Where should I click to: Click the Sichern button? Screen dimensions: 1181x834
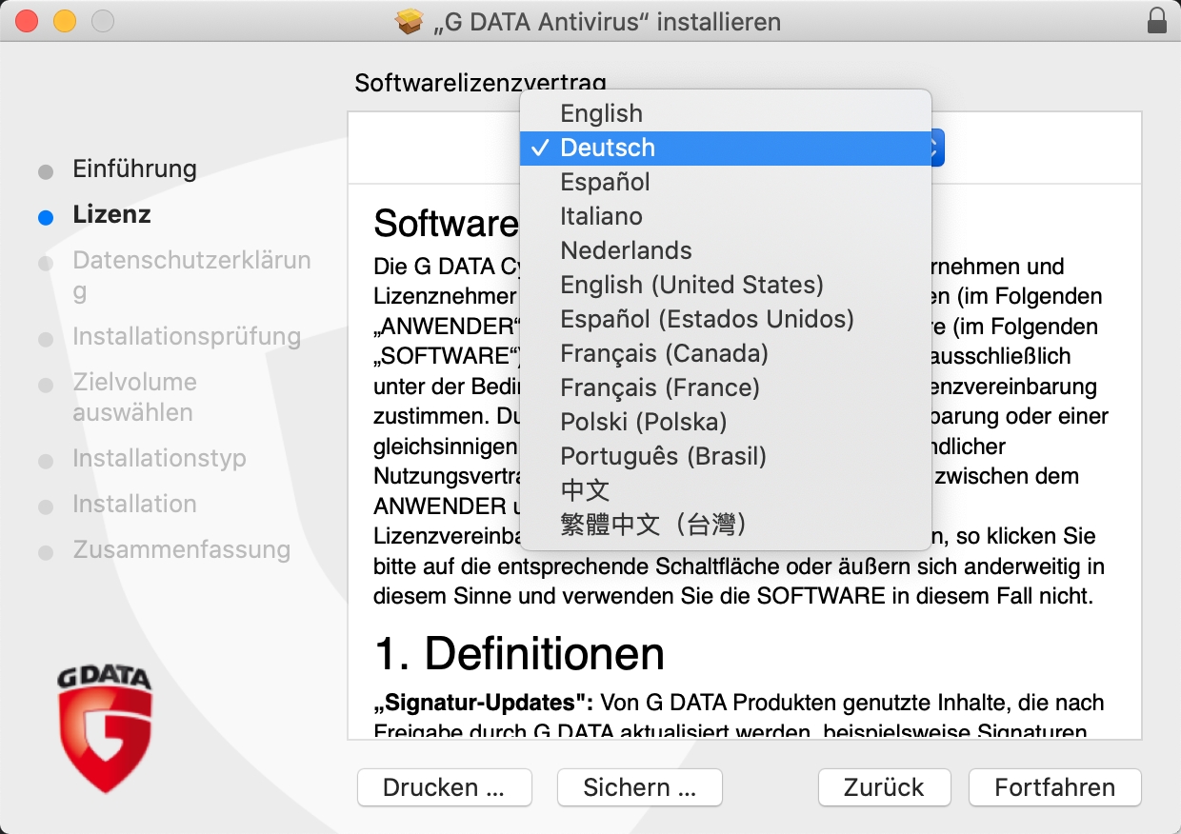(x=639, y=787)
